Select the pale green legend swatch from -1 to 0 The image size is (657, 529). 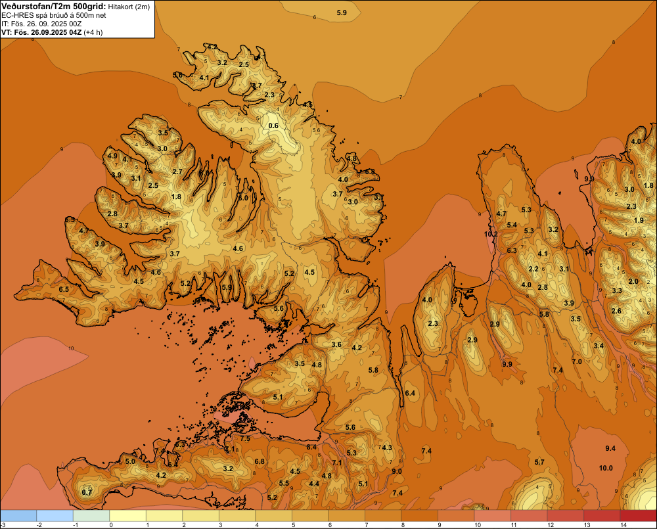[91, 516]
